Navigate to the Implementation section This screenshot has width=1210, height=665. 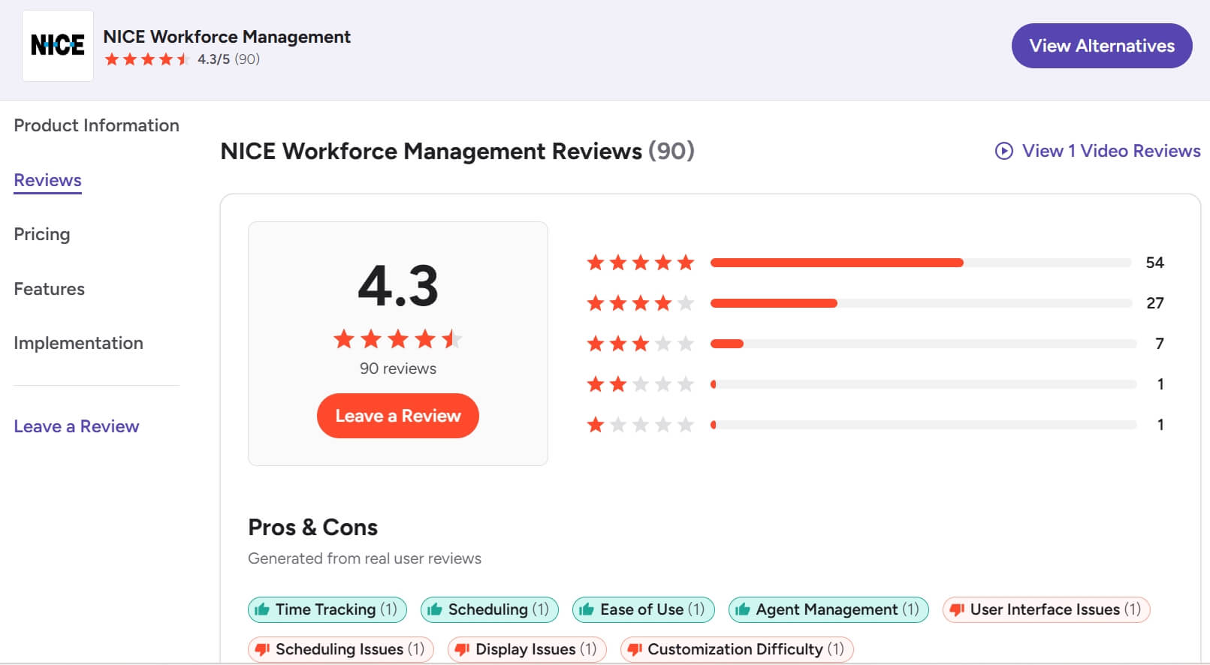click(78, 343)
